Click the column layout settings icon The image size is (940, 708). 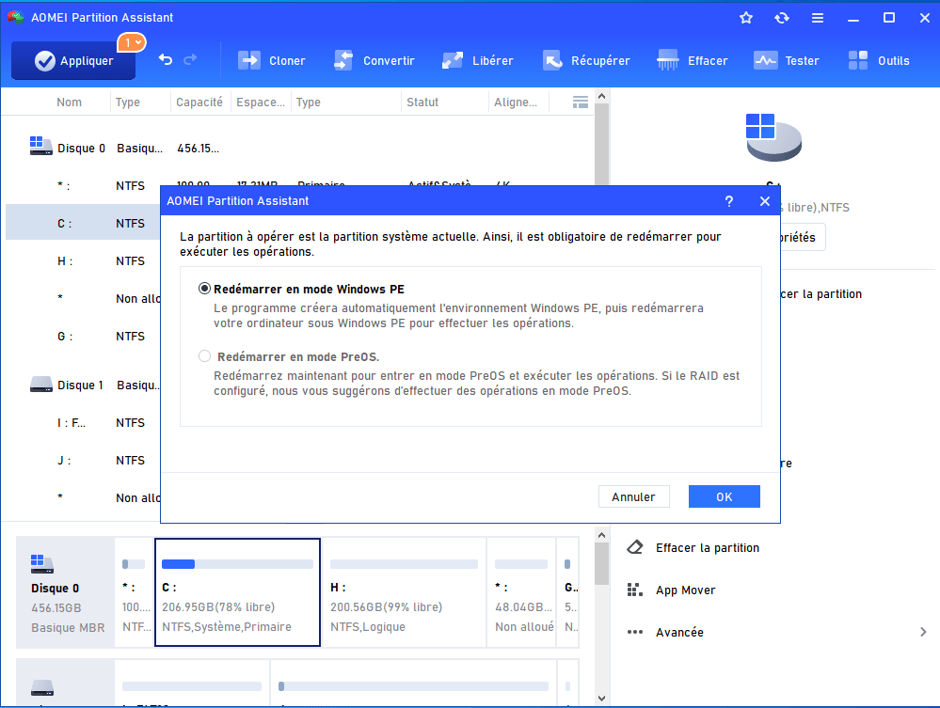click(x=581, y=102)
